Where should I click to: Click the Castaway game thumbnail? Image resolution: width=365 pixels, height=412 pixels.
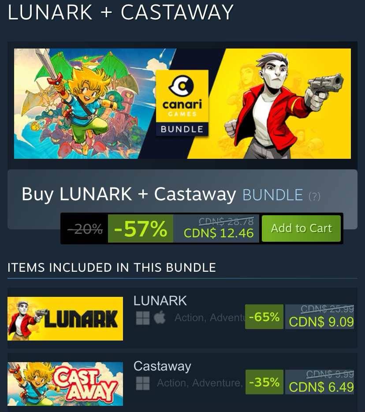coord(65,384)
